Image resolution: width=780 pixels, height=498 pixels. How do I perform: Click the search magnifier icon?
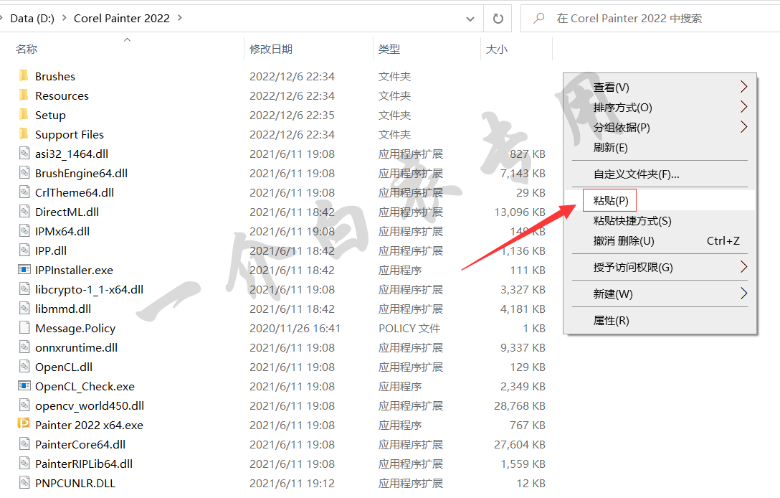pyautogui.click(x=538, y=19)
